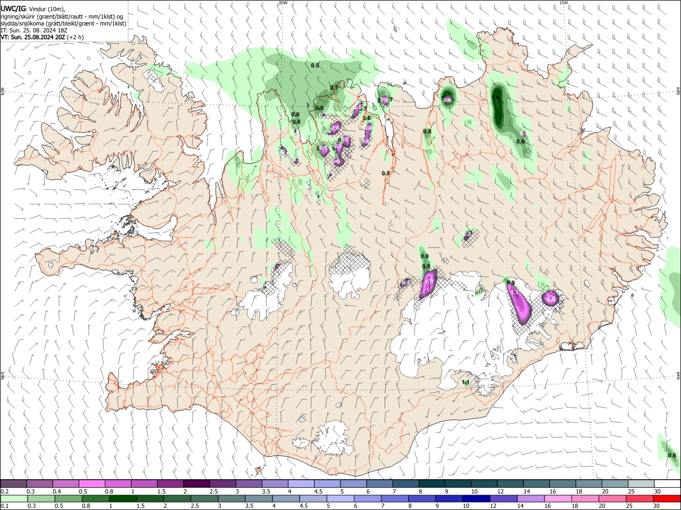Click the large white Vatnajökull glacier area
This screenshot has width=681, height=510.
pyautogui.click(x=458, y=329)
